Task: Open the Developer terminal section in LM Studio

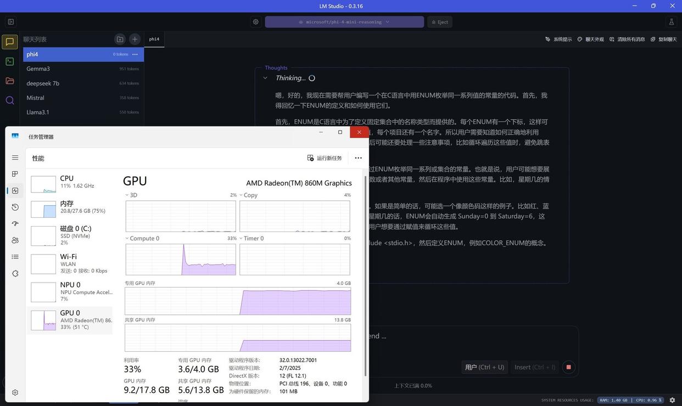Action: pyautogui.click(x=10, y=61)
